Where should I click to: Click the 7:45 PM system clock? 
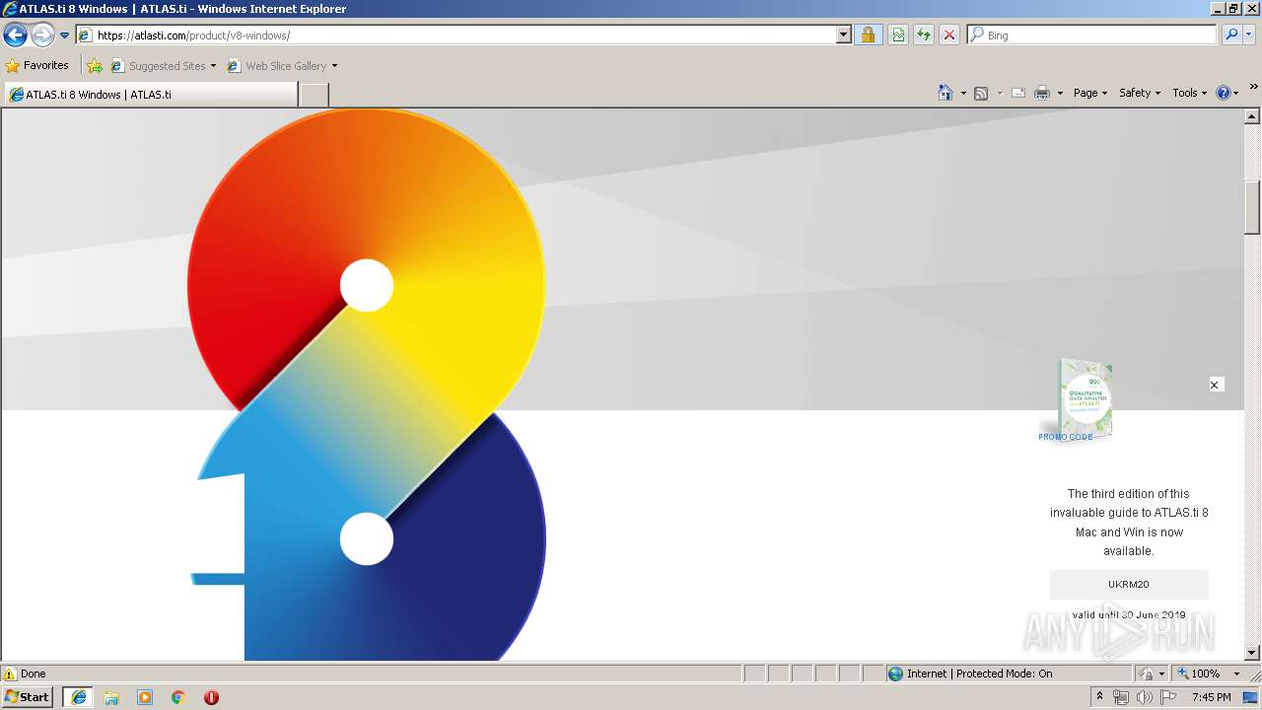pos(1211,697)
